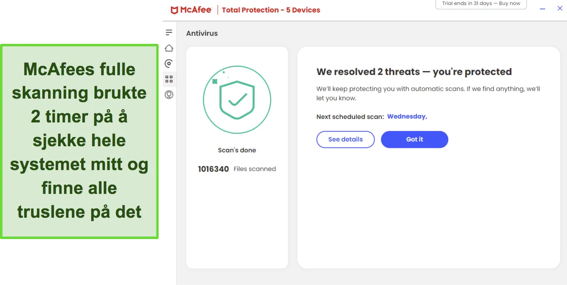567x285 pixels.
Task: Open the protection score gauge icon
Action: coord(169,64)
